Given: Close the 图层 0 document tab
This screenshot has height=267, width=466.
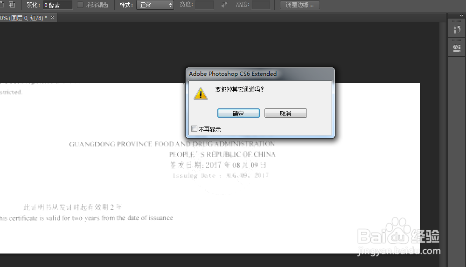Looking at the screenshot, I should (x=52, y=18).
